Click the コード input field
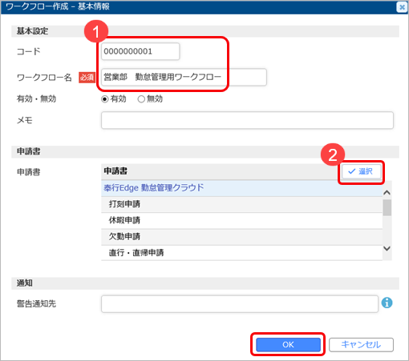 [x=140, y=51]
